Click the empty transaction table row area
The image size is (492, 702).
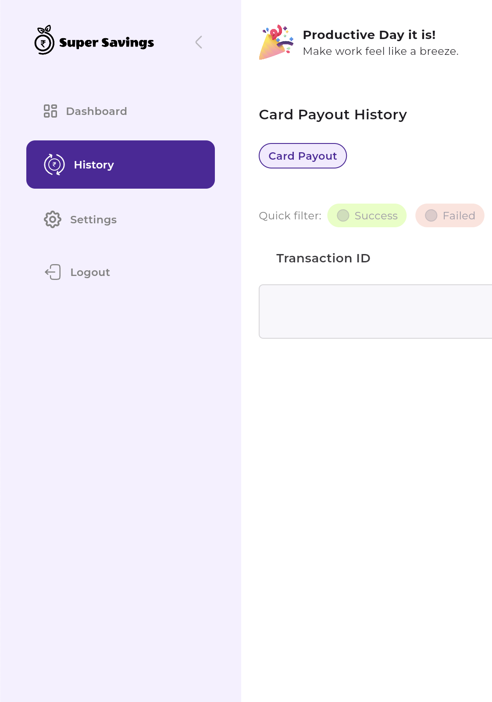point(375,312)
